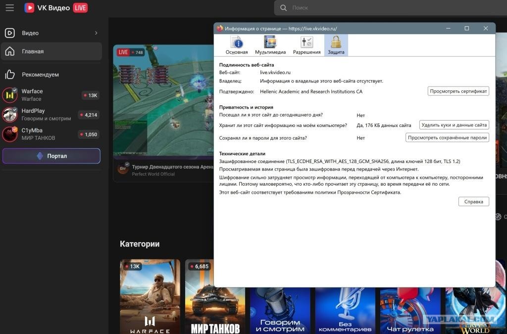Viewport: 507px width, 334px height.
Task: Open the Чат рулетка category card
Action: click(x=410, y=310)
